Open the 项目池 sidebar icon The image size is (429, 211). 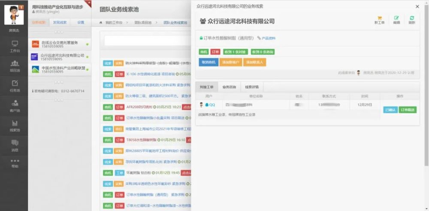15,65
